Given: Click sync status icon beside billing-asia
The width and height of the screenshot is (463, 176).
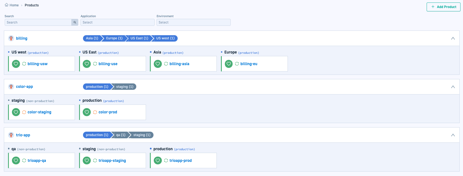Looking at the screenshot, I should point(166,64).
